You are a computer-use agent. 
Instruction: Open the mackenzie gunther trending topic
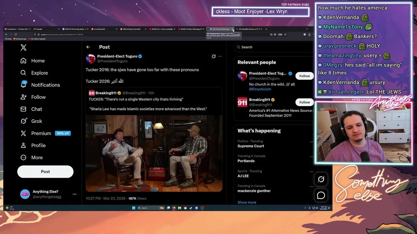254,191
